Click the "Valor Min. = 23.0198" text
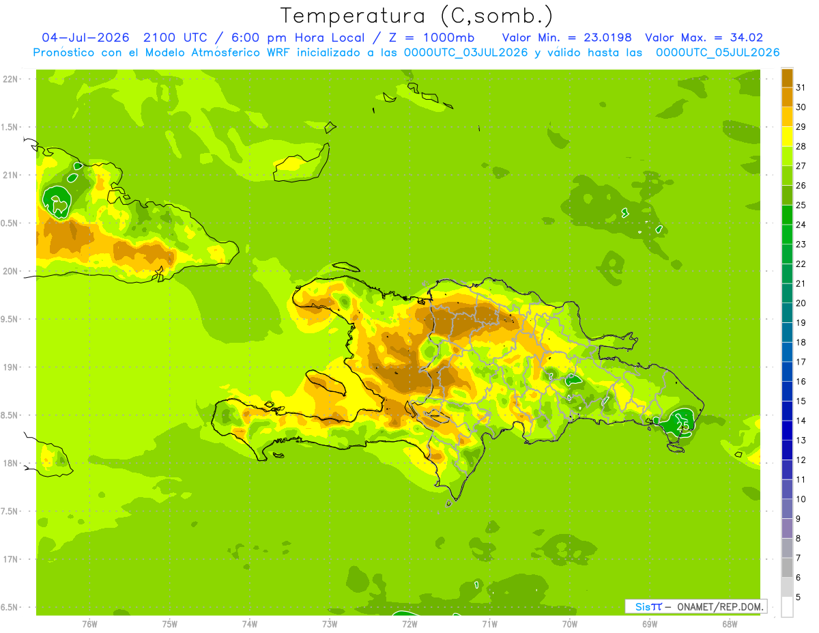The height and width of the screenshot is (633, 819). 567,38
